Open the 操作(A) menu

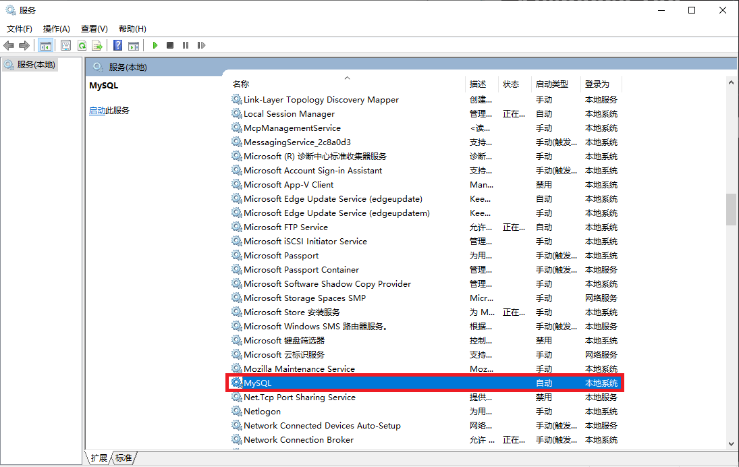click(56, 29)
